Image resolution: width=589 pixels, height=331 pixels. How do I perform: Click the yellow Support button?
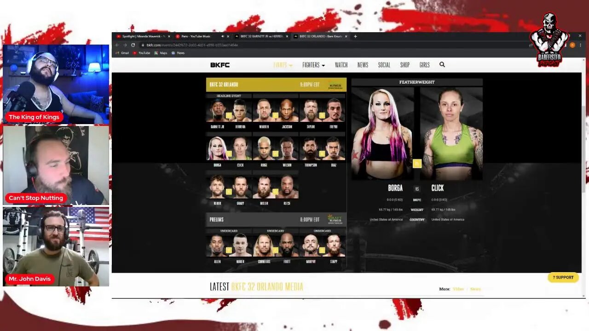tap(563, 277)
